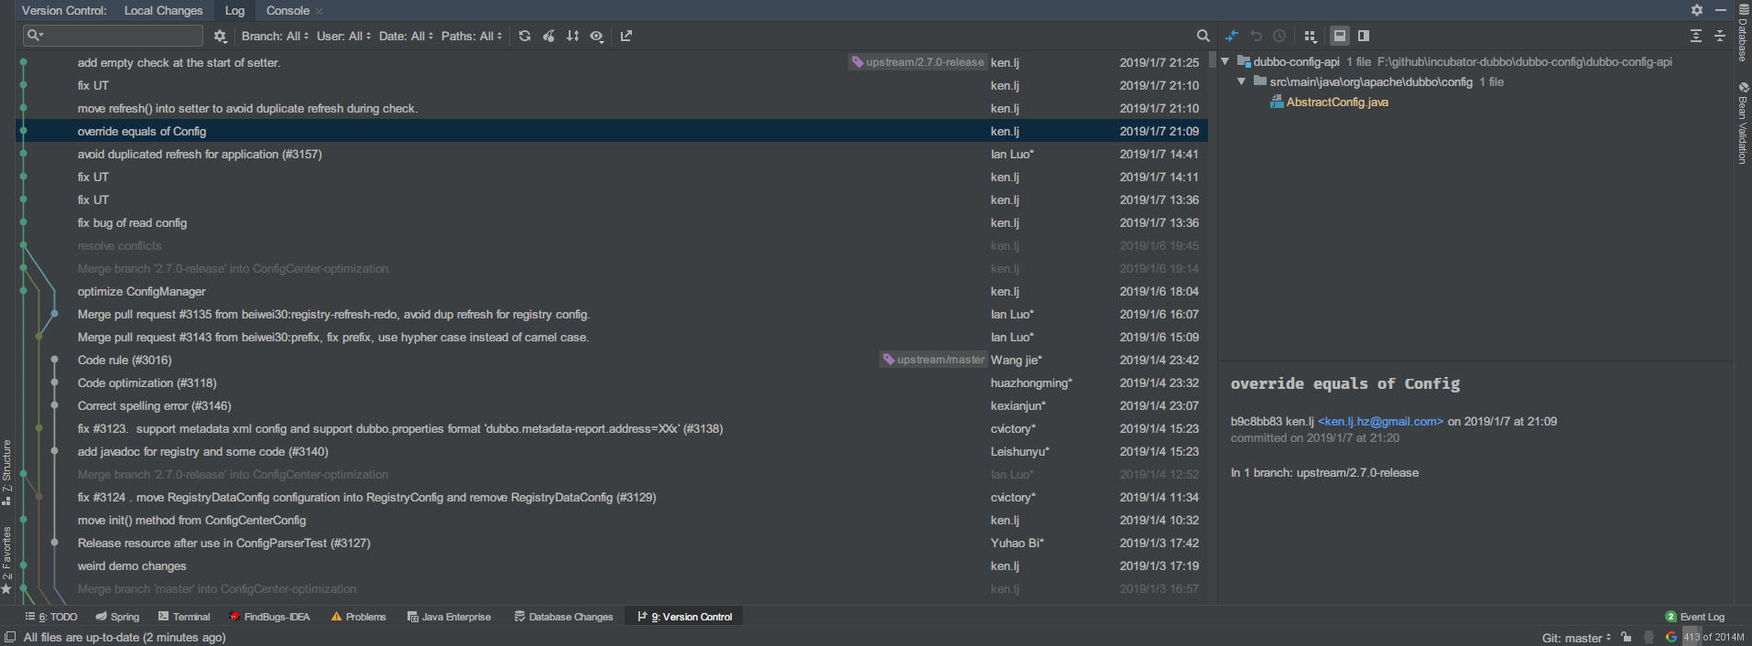Expand all files in changes tree
The image size is (1752, 646).
click(1696, 36)
